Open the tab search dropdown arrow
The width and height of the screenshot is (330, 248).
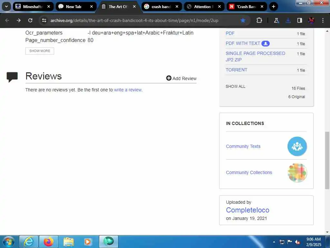(6, 6)
